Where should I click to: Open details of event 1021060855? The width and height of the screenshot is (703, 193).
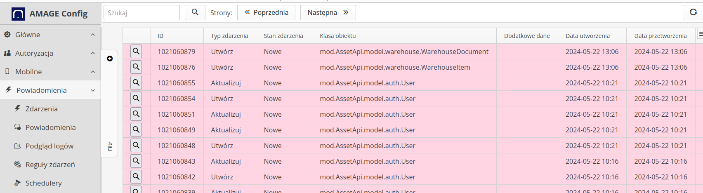point(136,83)
